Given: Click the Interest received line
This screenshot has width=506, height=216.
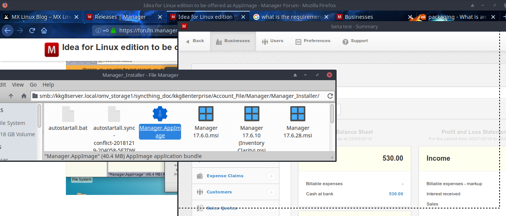Looking at the screenshot, I should [x=443, y=194].
